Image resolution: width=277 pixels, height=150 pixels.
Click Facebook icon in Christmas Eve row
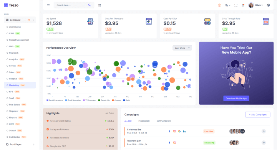tap(169, 131)
